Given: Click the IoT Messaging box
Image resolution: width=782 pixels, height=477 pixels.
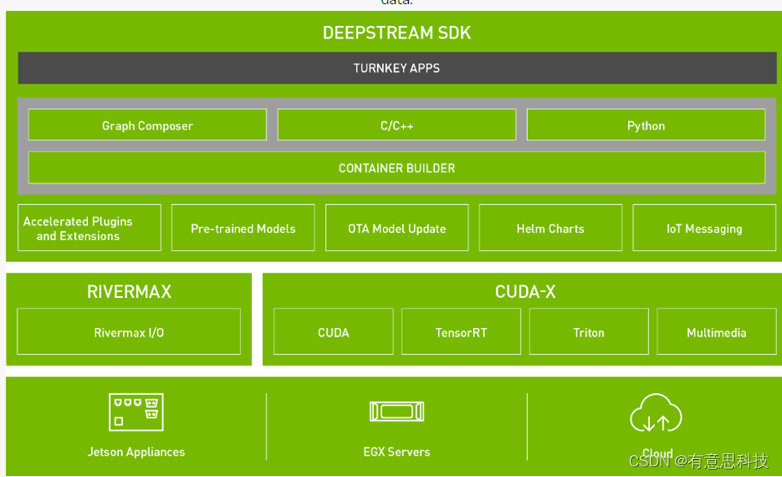Looking at the screenshot, I should (x=704, y=228).
